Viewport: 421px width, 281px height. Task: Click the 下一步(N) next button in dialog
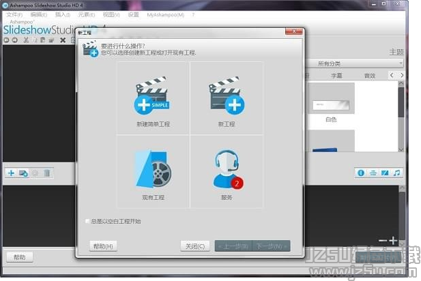click(271, 246)
